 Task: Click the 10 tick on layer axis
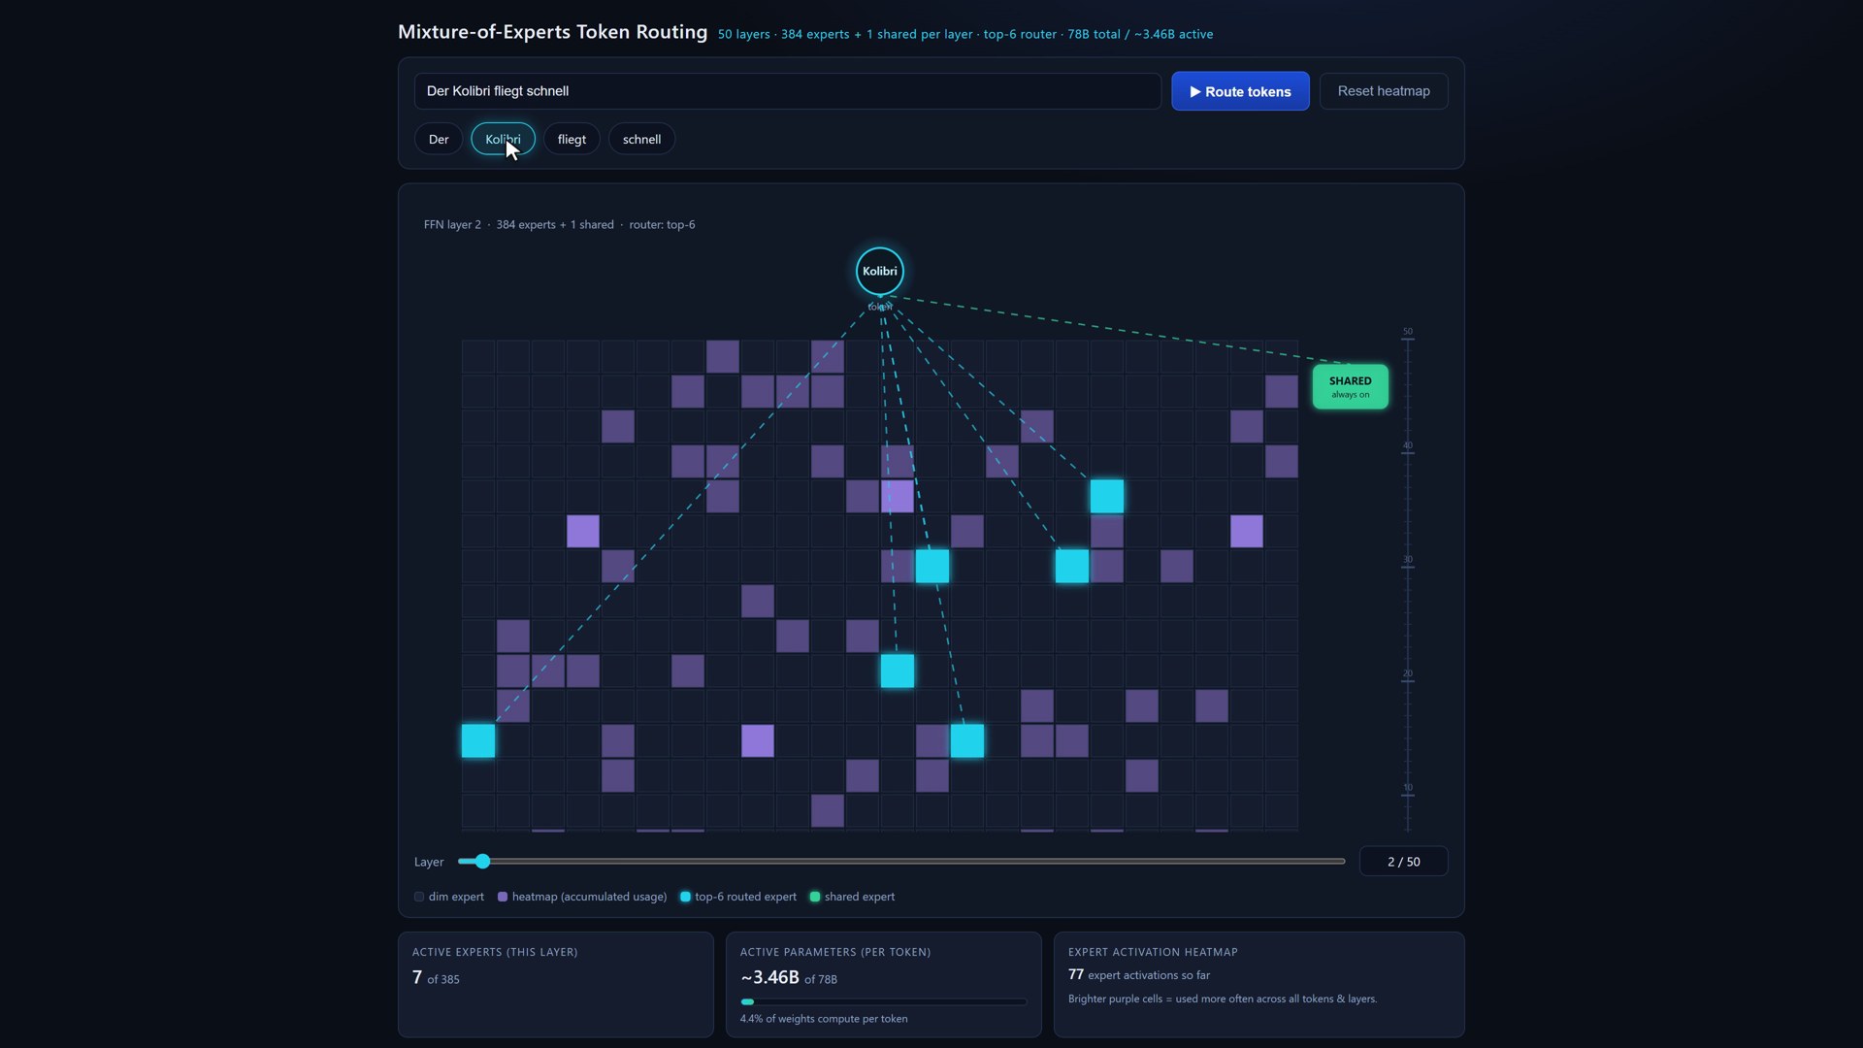(1408, 790)
